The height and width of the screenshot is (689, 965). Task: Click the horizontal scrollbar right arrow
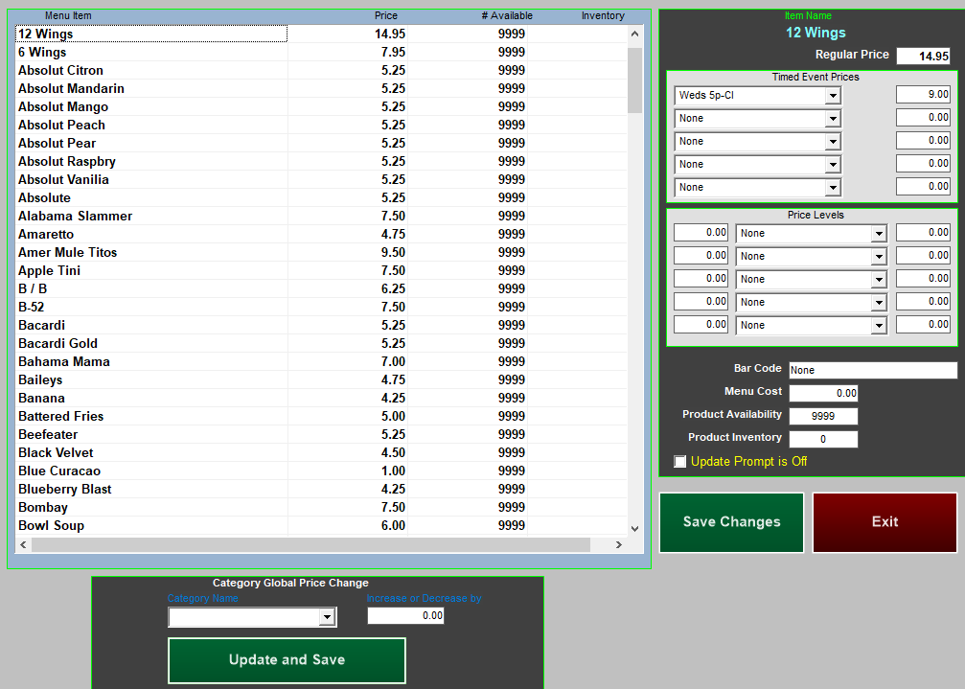619,544
